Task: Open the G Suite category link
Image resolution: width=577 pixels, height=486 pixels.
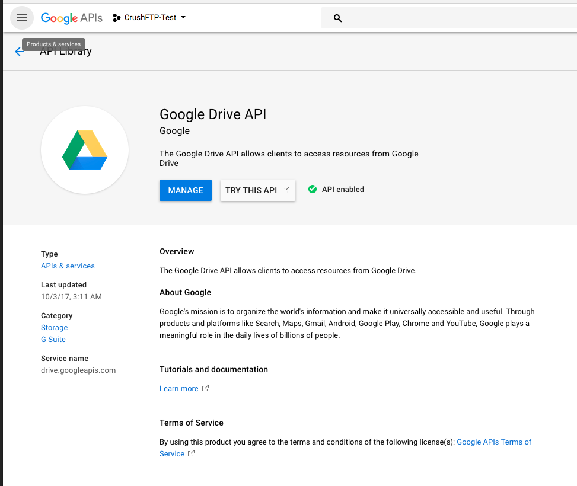Action: coord(53,339)
